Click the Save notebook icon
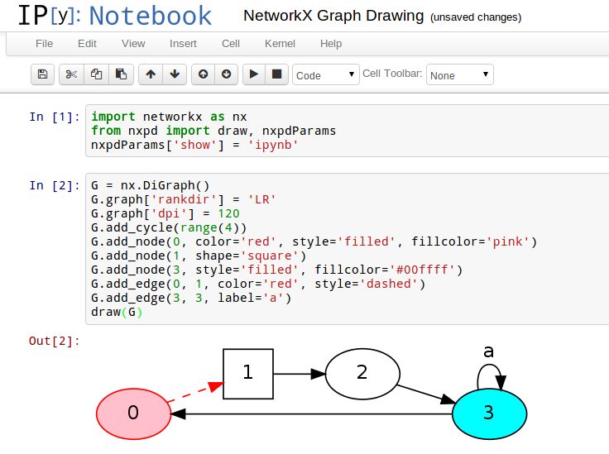 tap(43, 74)
